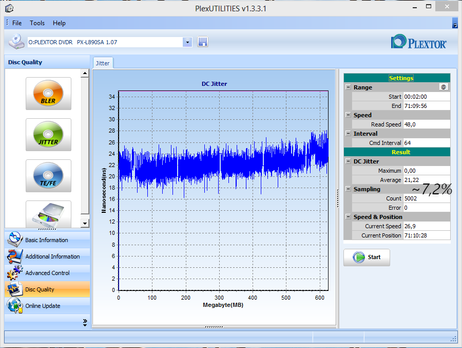Click the save floppy disk icon
The image size is (462, 348).
(x=203, y=42)
